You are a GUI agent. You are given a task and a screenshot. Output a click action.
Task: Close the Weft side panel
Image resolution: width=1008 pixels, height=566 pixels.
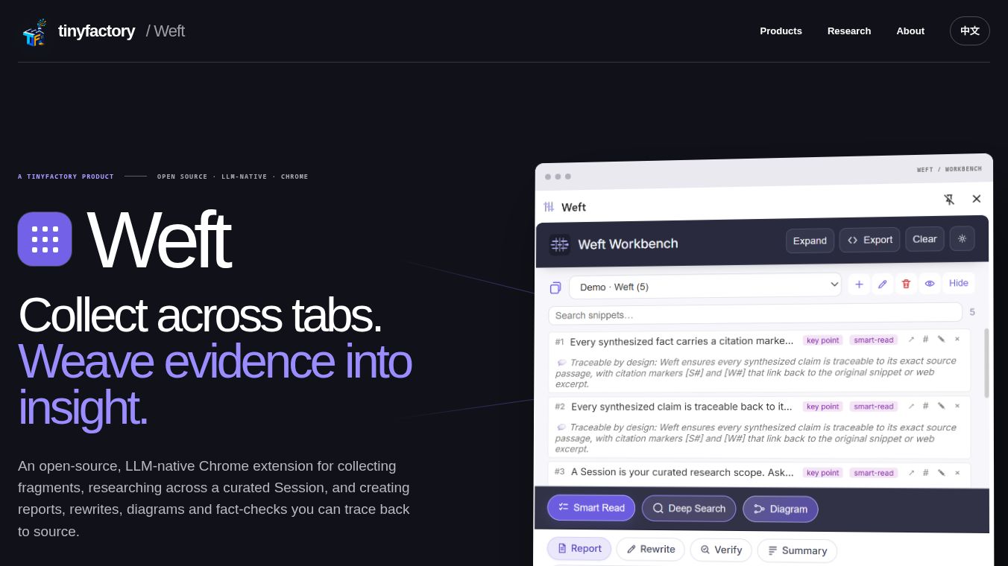977,199
